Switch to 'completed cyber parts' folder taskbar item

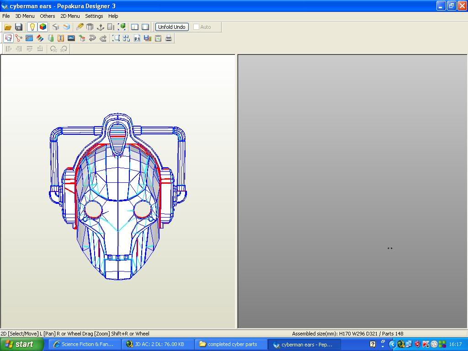pyautogui.click(x=231, y=345)
